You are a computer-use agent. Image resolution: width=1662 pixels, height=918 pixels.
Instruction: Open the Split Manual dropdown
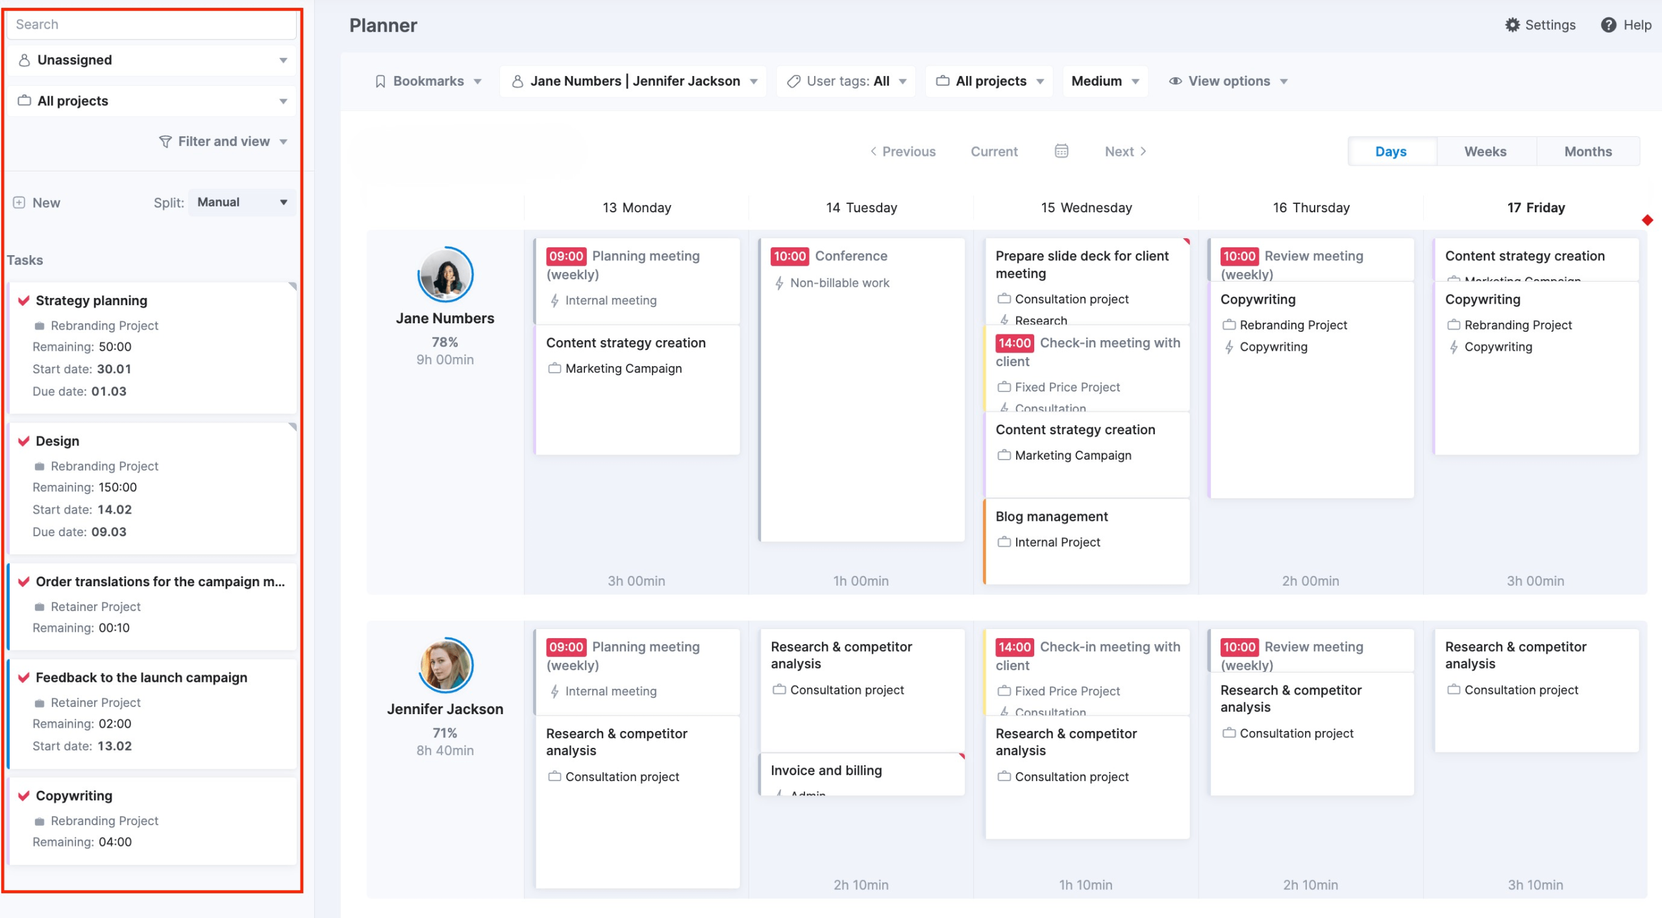(242, 203)
